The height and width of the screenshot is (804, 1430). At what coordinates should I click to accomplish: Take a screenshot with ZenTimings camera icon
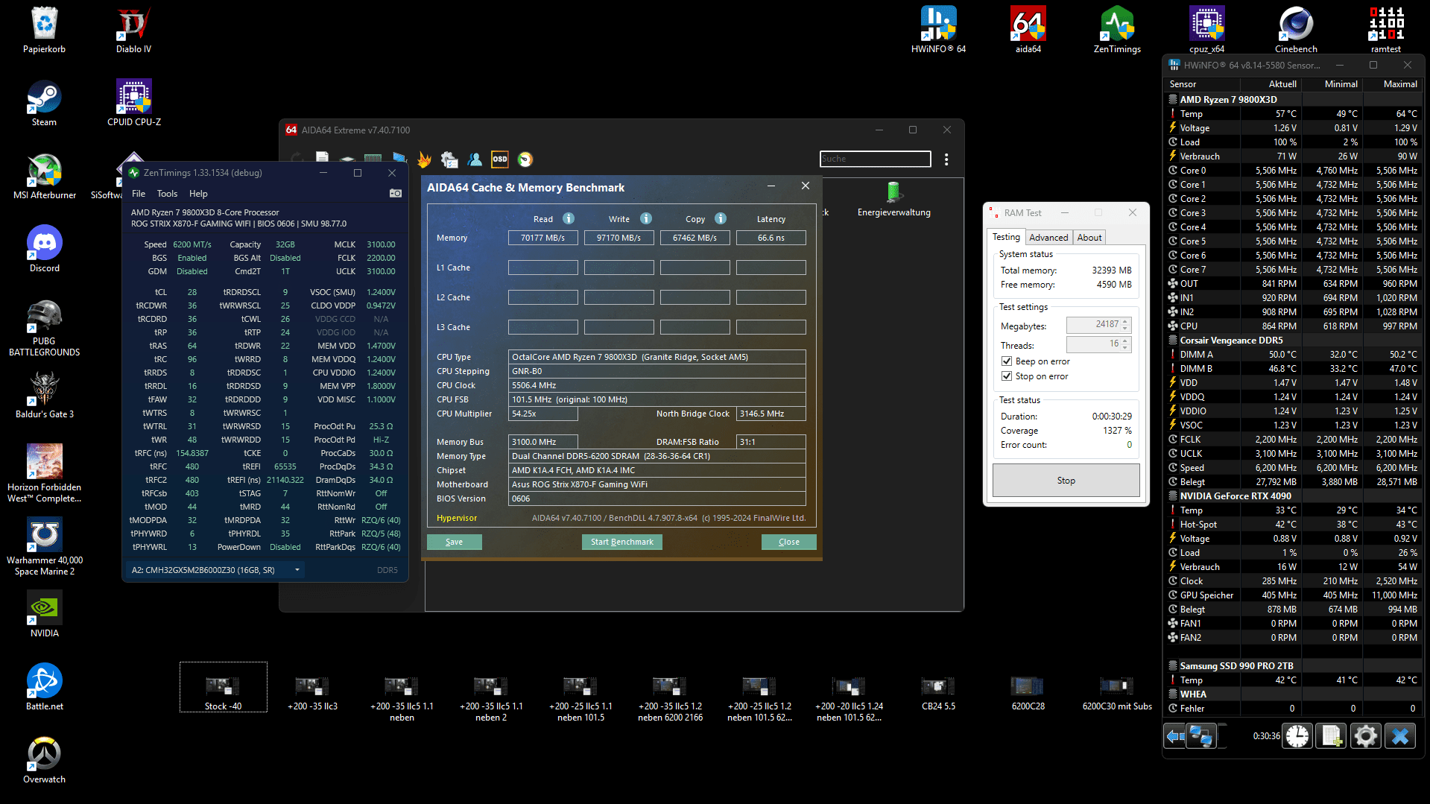396,193
